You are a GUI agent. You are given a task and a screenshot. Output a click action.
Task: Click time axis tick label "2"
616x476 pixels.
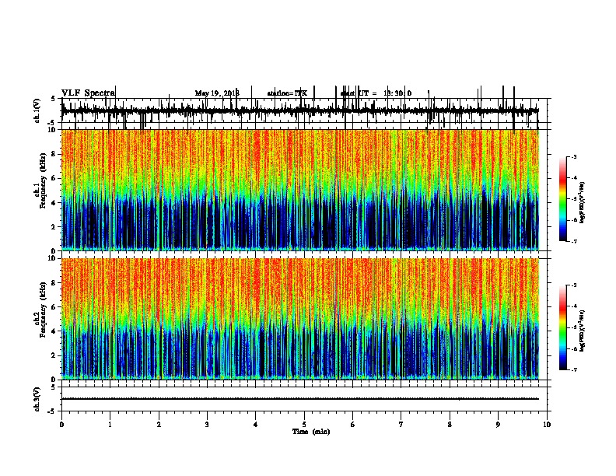click(x=159, y=425)
